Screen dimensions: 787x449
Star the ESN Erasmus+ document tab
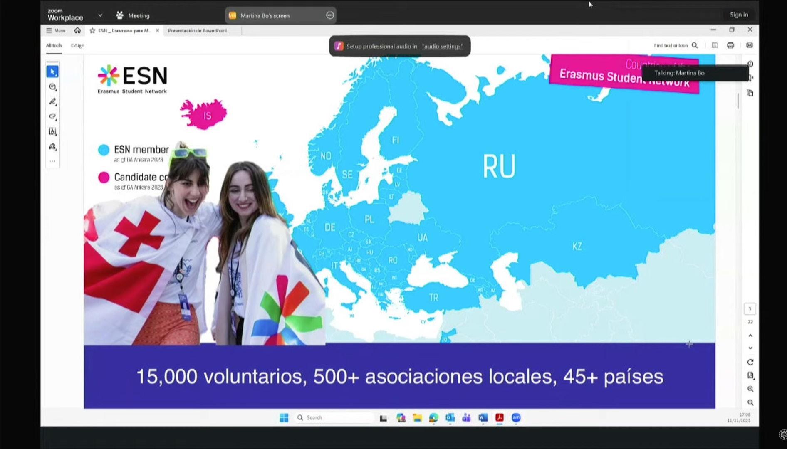92,30
